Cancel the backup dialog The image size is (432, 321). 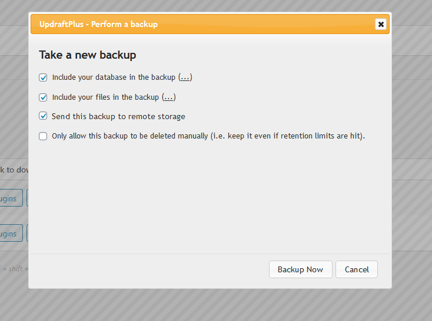pos(357,269)
